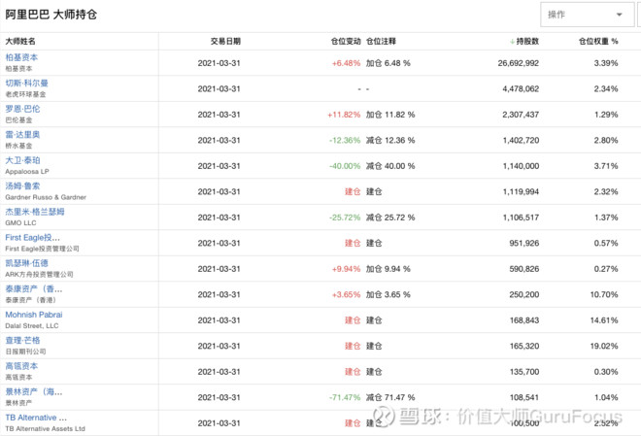Click the 大师姓名 column header
The height and width of the screenshot is (436, 641).
[x=20, y=42]
